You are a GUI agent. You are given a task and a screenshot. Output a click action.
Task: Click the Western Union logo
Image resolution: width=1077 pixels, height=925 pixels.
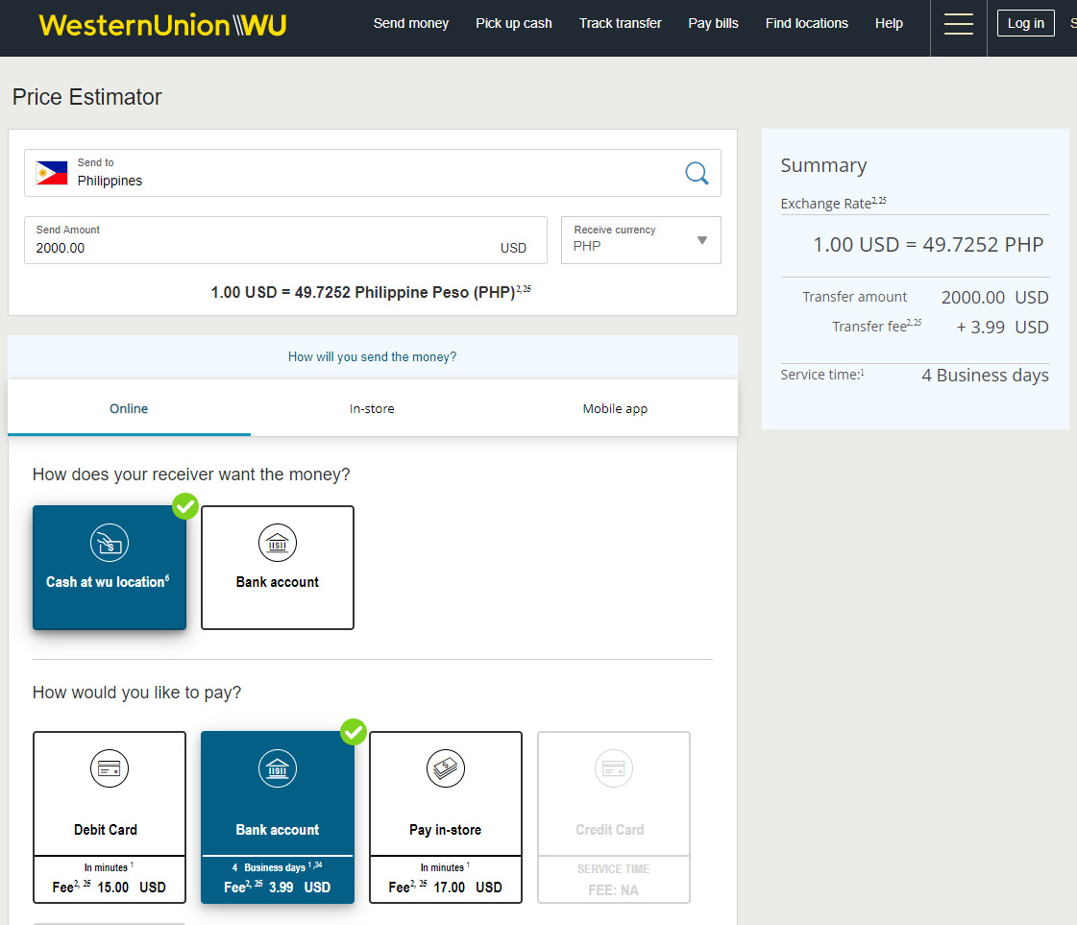pyautogui.click(x=162, y=25)
